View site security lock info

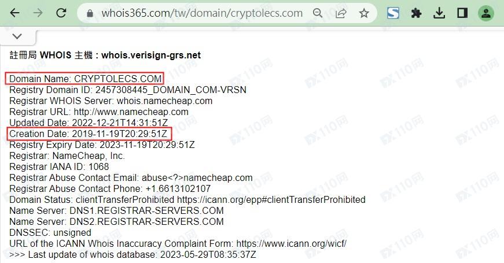(90, 13)
